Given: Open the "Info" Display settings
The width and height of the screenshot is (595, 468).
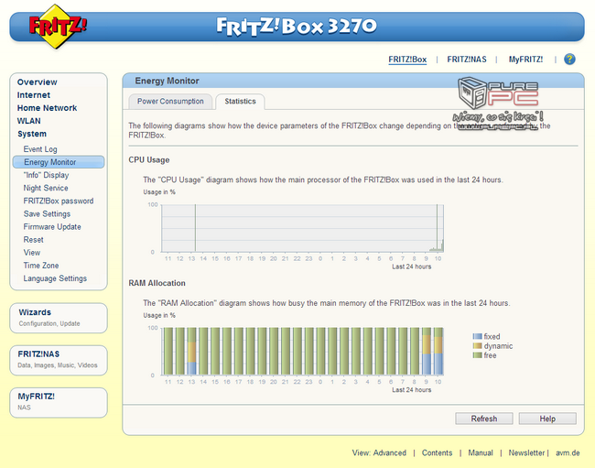Looking at the screenshot, I should (46, 175).
